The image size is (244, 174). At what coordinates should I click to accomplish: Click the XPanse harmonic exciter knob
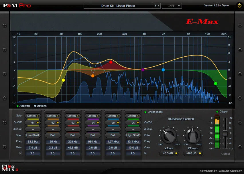192,135
